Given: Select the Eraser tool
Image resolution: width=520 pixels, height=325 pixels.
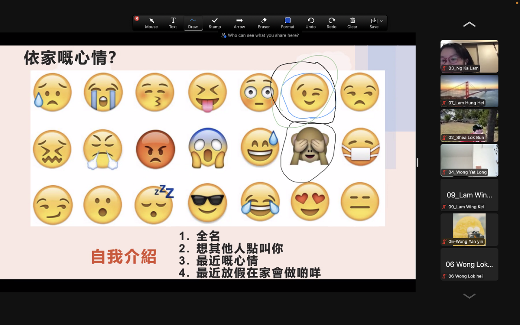Looking at the screenshot, I should pos(264,23).
